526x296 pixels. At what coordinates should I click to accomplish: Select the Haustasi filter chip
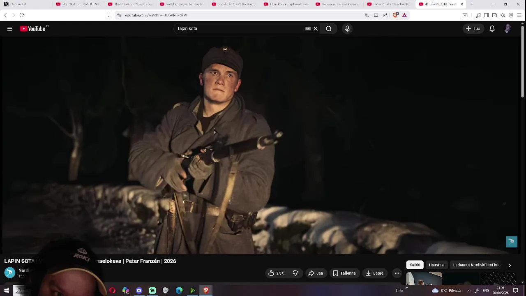(x=436, y=265)
